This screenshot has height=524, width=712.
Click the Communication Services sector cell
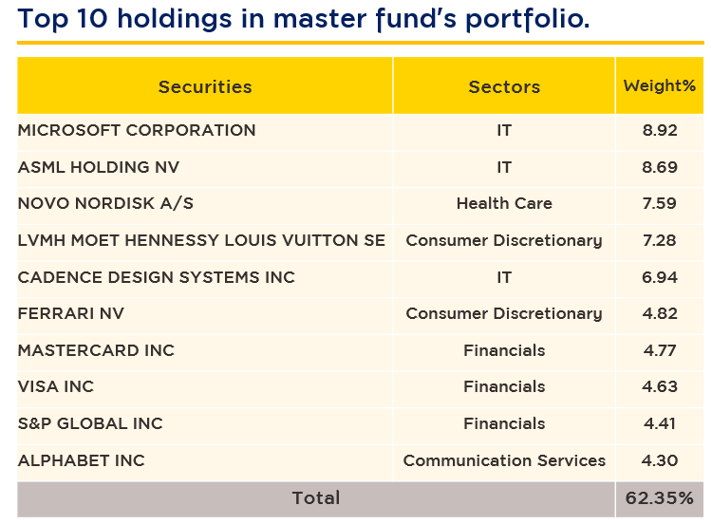click(504, 460)
